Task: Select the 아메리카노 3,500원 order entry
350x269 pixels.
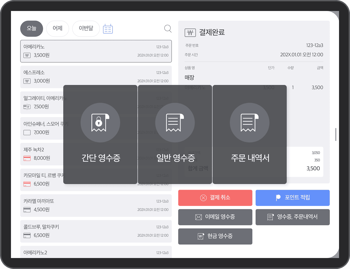Action: [96, 51]
